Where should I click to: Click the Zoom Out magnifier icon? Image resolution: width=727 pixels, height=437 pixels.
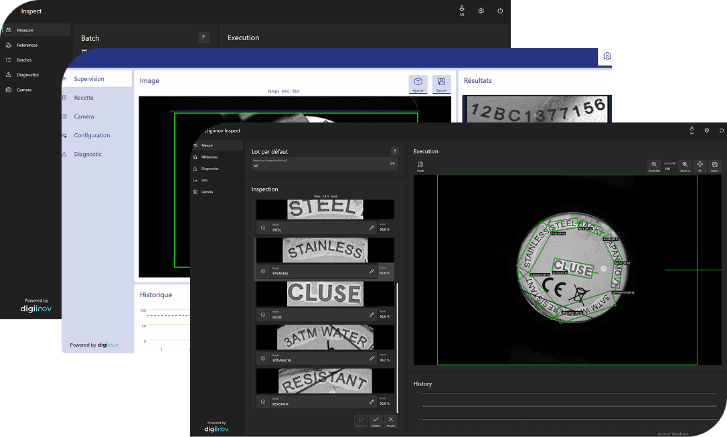pyautogui.click(x=654, y=165)
